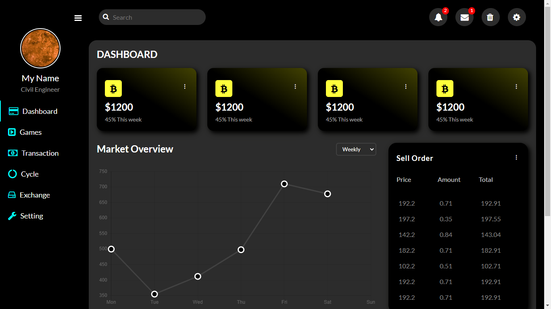Screen dimensions: 551x309
Task: Click the profile avatar picture
Action: [x=40, y=48]
